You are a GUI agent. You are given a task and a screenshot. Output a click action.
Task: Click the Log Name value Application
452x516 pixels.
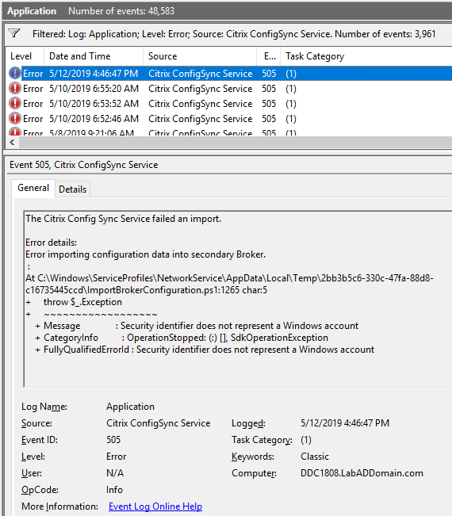point(130,407)
